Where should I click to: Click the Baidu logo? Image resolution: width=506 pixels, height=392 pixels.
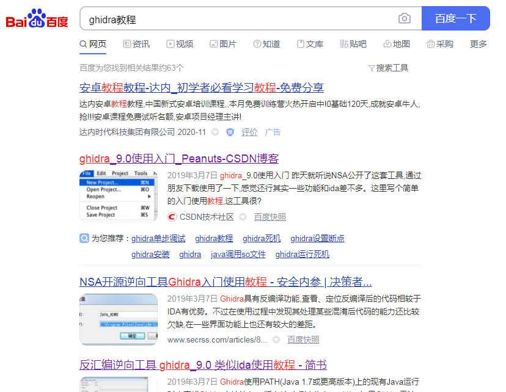pyautogui.click(x=37, y=18)
